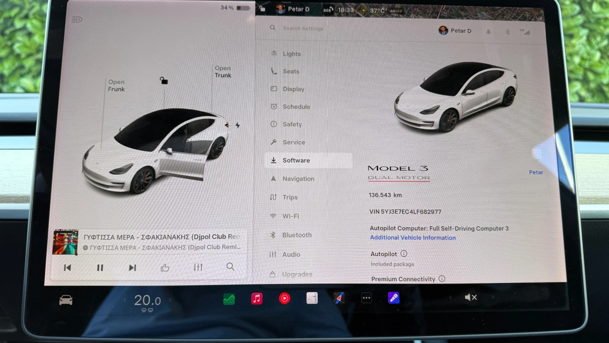Skip to the next track

click(x=132, y=268)
